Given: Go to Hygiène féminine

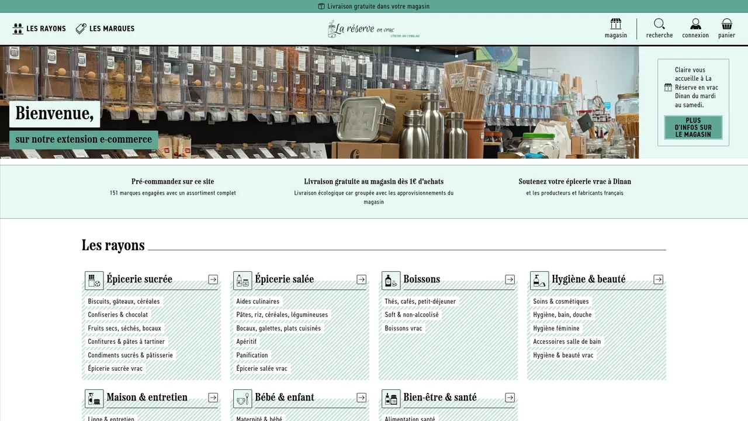Looking at the screenshot, I should tap(556, 329).
